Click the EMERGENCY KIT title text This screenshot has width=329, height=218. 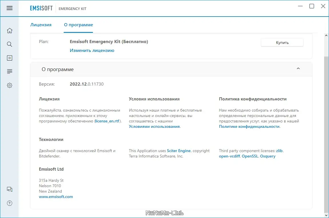click(x=72, y=9)
